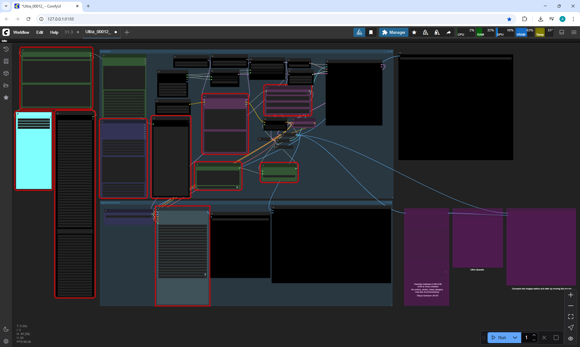The image size is (580, 347).
Task: Open the model library cube icon
Action: [6, 73]
